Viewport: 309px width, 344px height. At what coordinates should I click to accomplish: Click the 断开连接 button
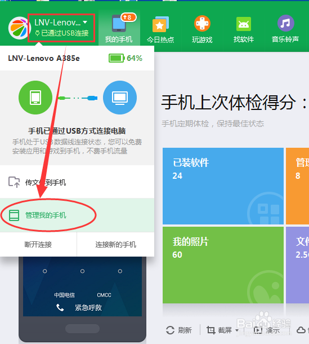click(x=38, y=244)
